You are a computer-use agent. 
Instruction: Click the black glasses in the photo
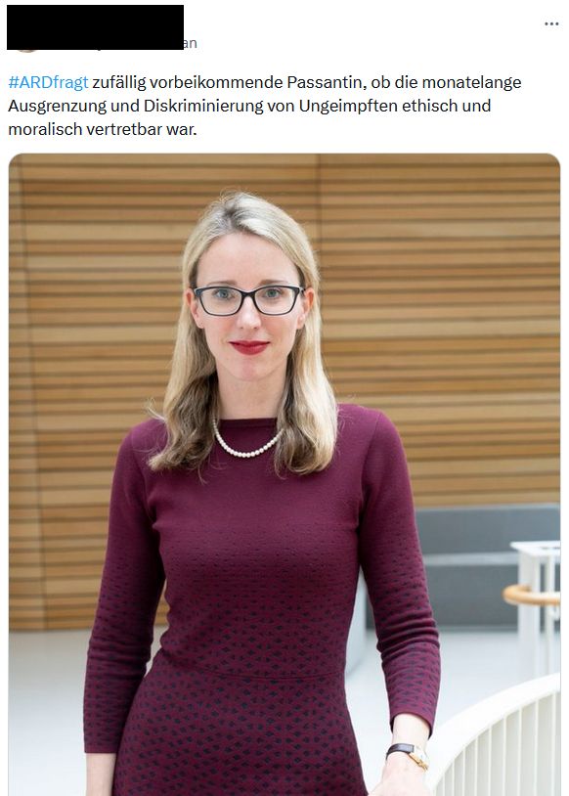coord(248,300)
